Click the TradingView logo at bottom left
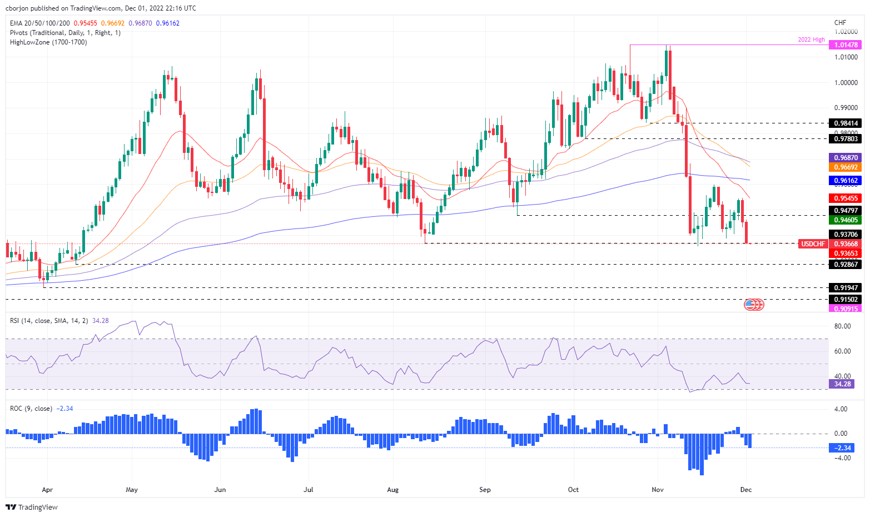 [x=32, y=507]
